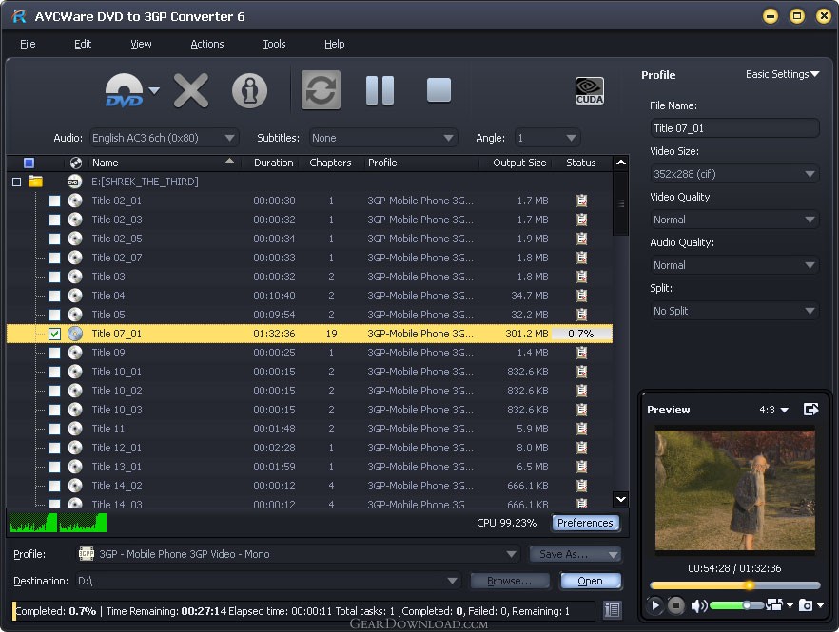Screen dimensions: 839x632
Task: Stop the preview playback
Action: (675, 605)
